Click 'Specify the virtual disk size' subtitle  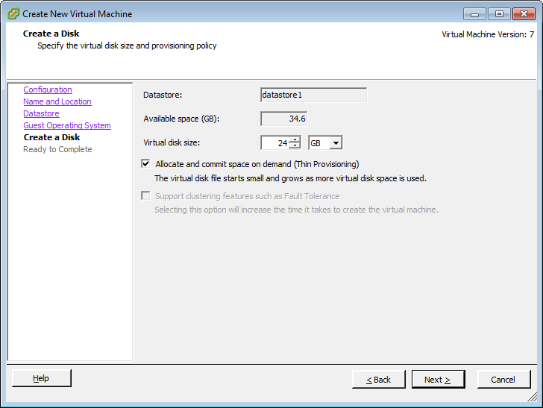pos(127,45)
